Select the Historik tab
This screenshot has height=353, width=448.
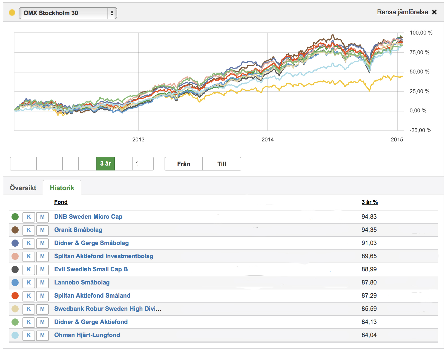click(62, 188)
